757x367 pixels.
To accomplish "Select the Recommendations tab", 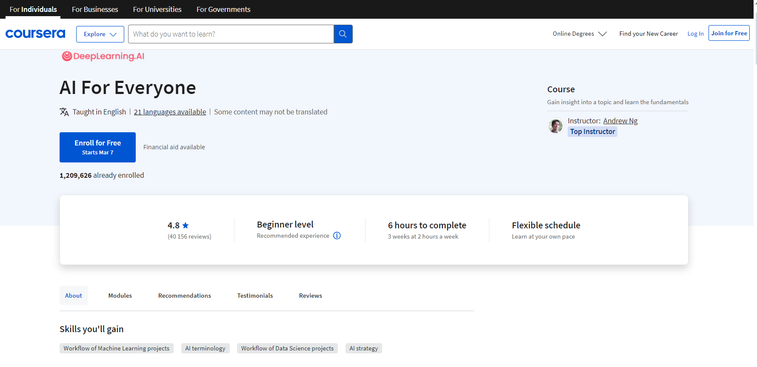I will [x=185, y=296].
